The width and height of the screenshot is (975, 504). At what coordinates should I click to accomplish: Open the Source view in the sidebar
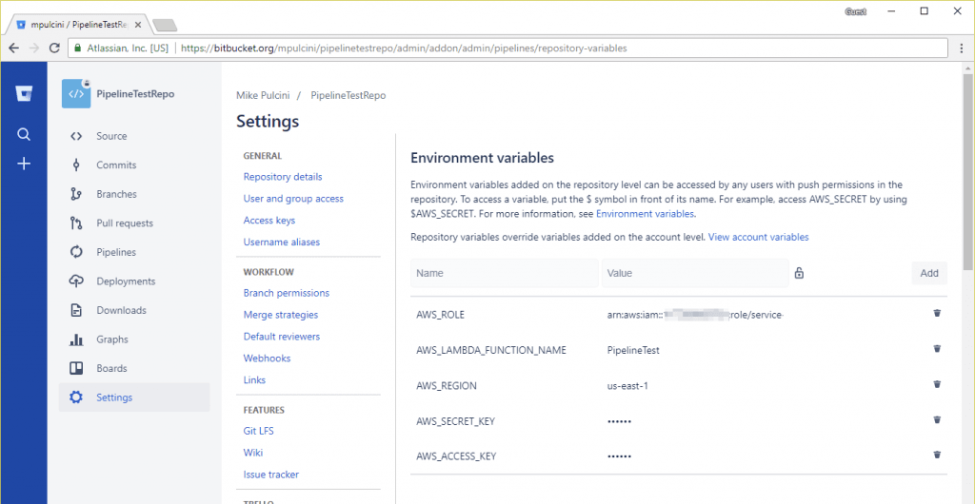[111, 136]
